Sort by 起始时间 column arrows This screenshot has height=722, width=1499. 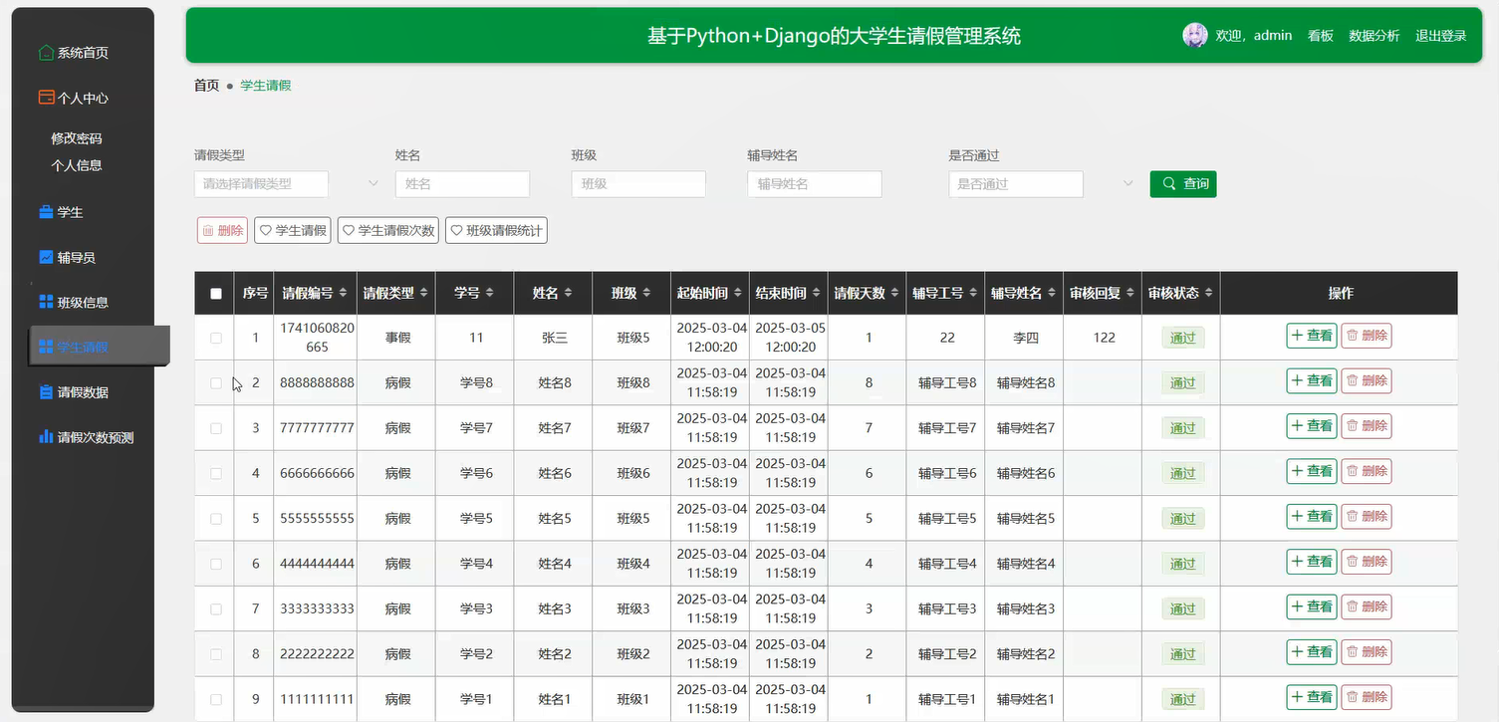pos(738,293)
